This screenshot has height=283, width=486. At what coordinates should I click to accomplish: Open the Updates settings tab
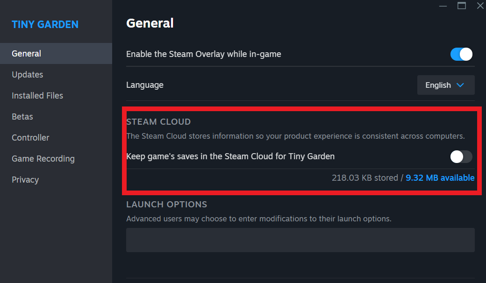tap(28, 75)
